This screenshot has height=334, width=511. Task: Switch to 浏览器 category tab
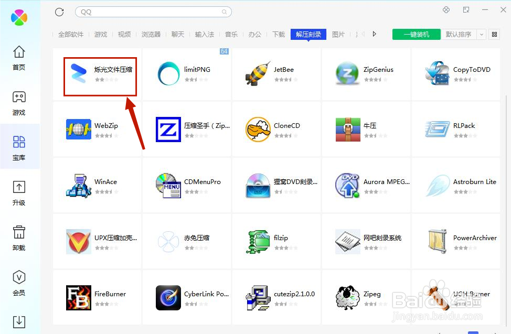coord(151,34)
